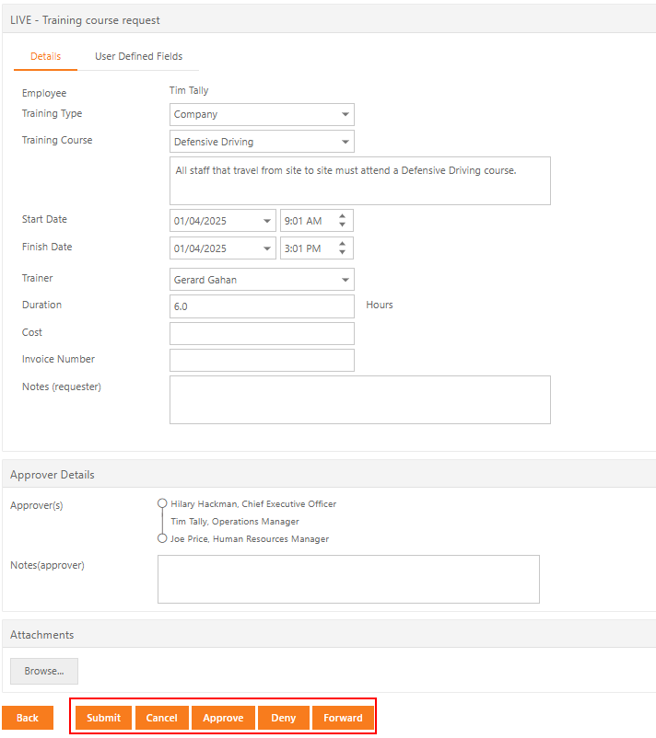Deny the training request
This screenshot has width=656, height=738.
point(284,718)
